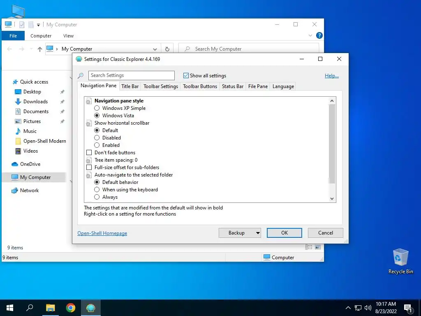Open the Computer ribbon tab

(41, 36)
